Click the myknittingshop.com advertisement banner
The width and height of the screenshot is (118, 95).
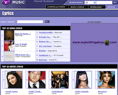[x=94, y=43]
